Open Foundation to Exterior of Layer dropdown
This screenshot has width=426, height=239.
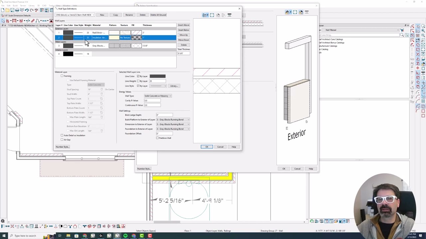pos(173,129)
